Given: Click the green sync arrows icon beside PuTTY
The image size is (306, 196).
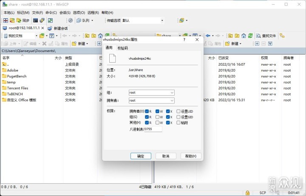Looking at the screenshot, I should [x=50, y=20].
